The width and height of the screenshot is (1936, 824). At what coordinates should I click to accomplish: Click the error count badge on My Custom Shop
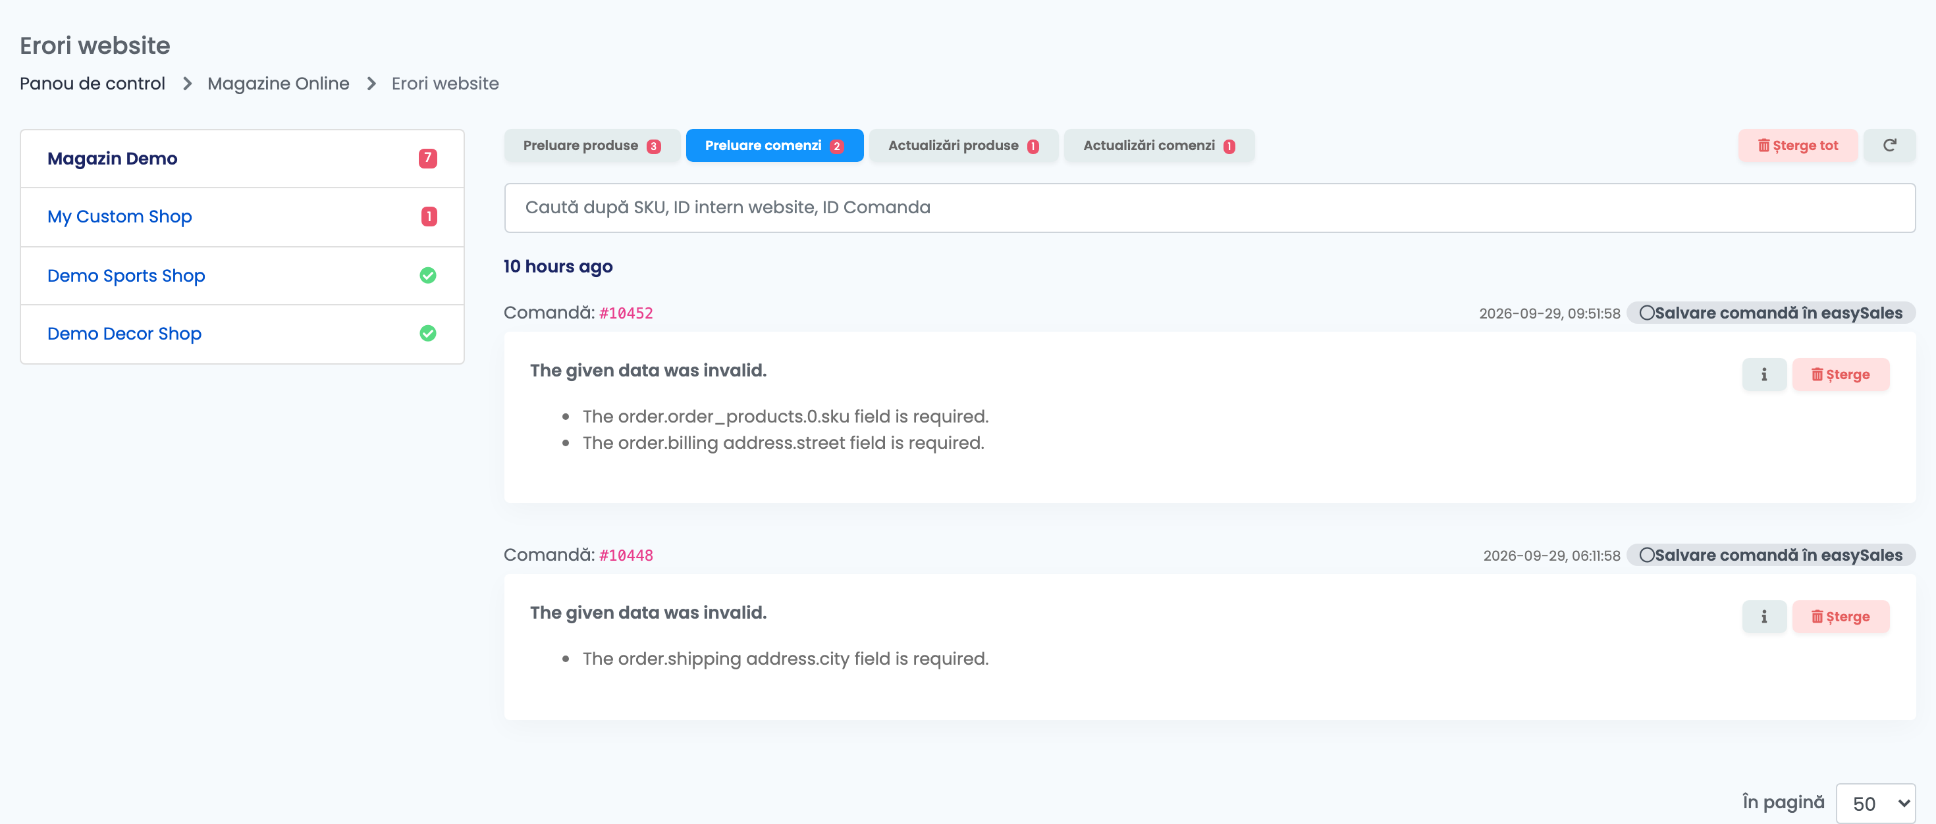(x=429, y=217)
